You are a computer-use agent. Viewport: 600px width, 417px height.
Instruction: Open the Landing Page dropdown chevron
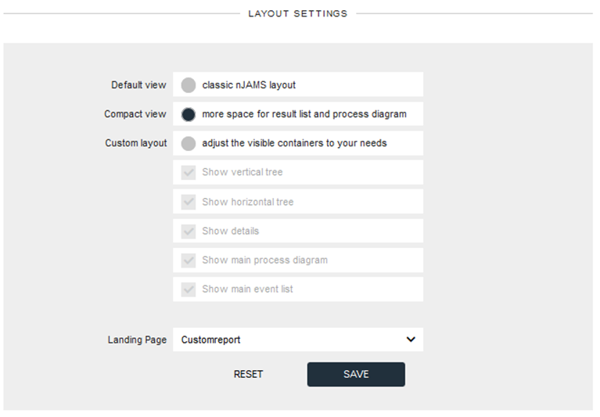coord(411,340)
